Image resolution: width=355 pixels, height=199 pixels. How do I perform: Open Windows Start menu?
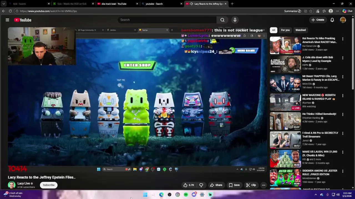coord(145,195)
